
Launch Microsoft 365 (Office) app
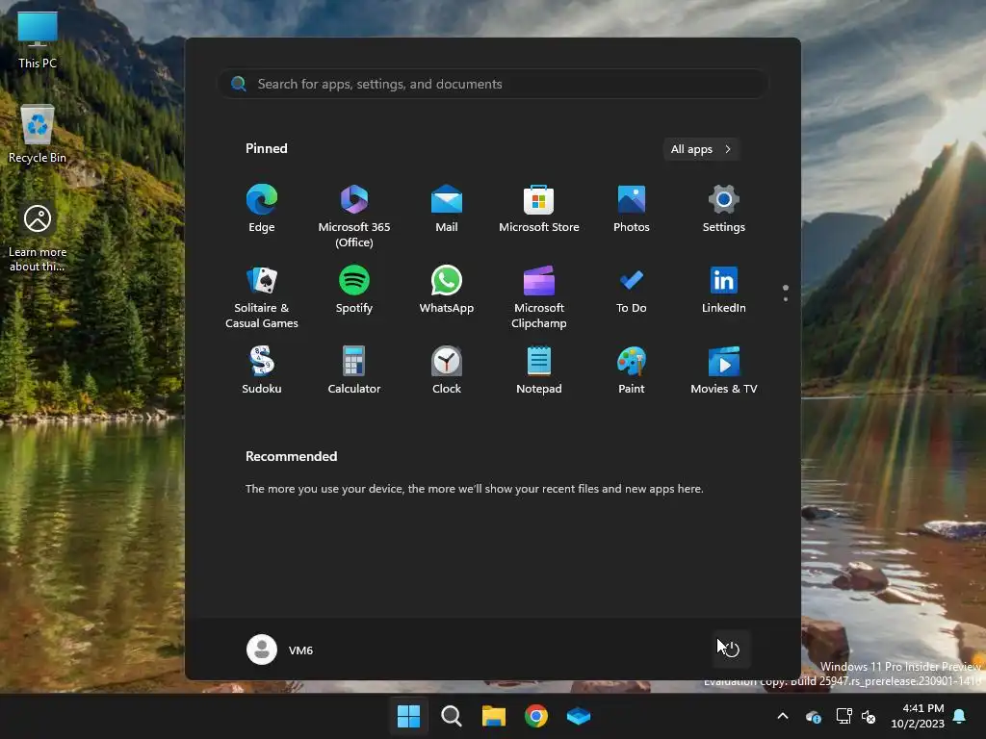354,217
